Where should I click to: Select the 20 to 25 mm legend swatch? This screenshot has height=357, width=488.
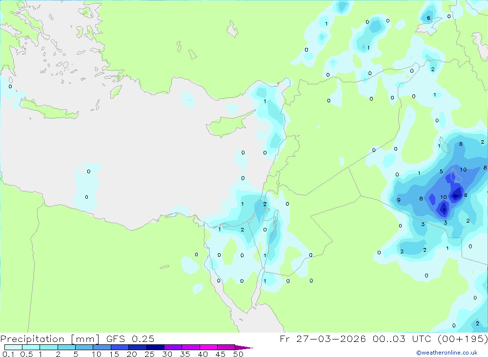137,347
